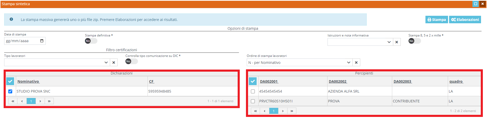Click the calendar icon in Data di stampa
The height and width of the screenshot is (120, 487).
tap(42, 41)
